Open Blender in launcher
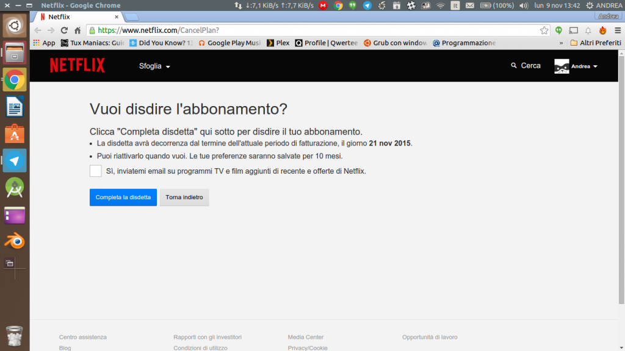This screenshot has height=351, width=625. pyautogui.click(x=15, y=241)
